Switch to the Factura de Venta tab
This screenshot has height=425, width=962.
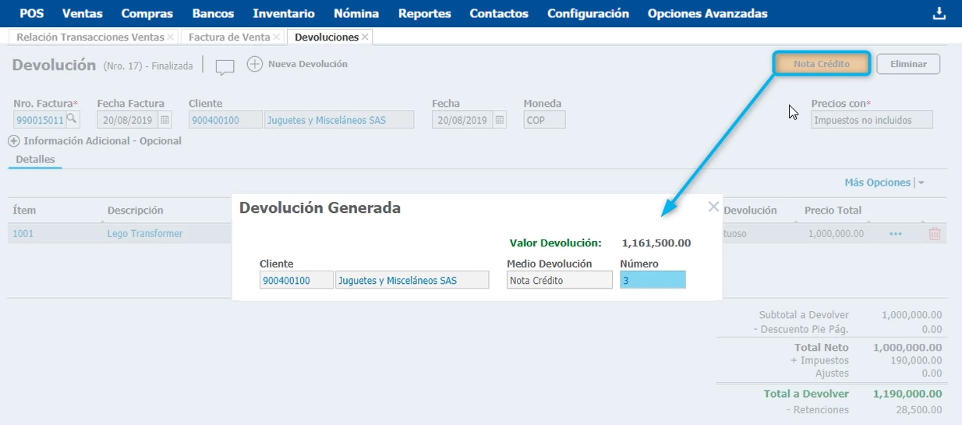229,37
